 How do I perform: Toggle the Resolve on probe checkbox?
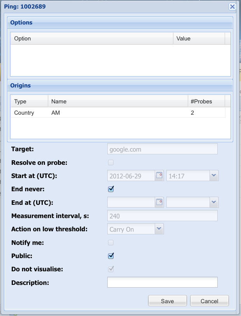coord(111,162)
